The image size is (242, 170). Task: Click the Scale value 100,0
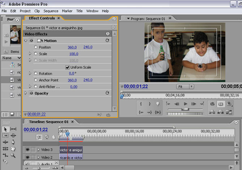pos(74,54)
